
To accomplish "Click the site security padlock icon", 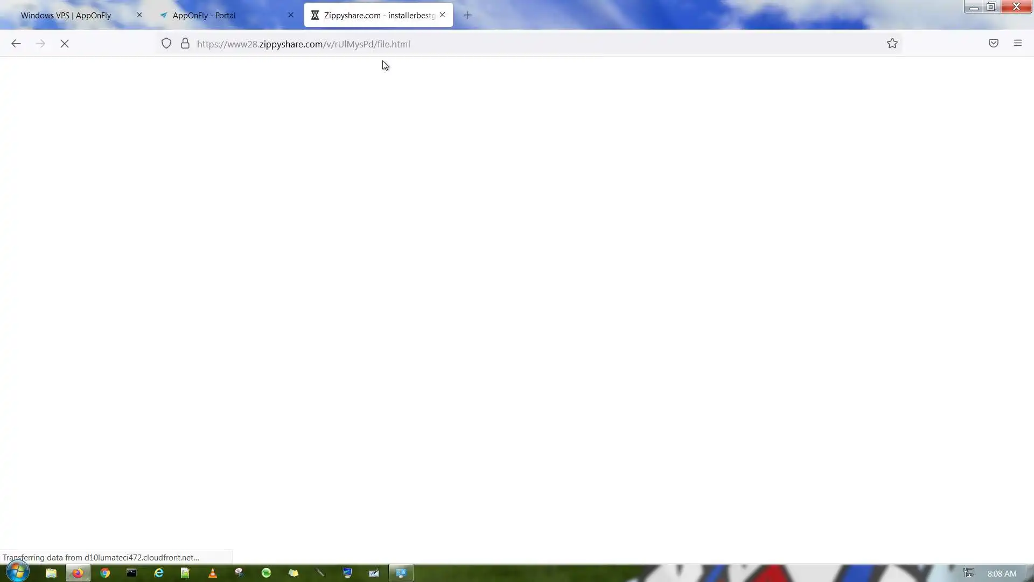I will pos(185,44).
